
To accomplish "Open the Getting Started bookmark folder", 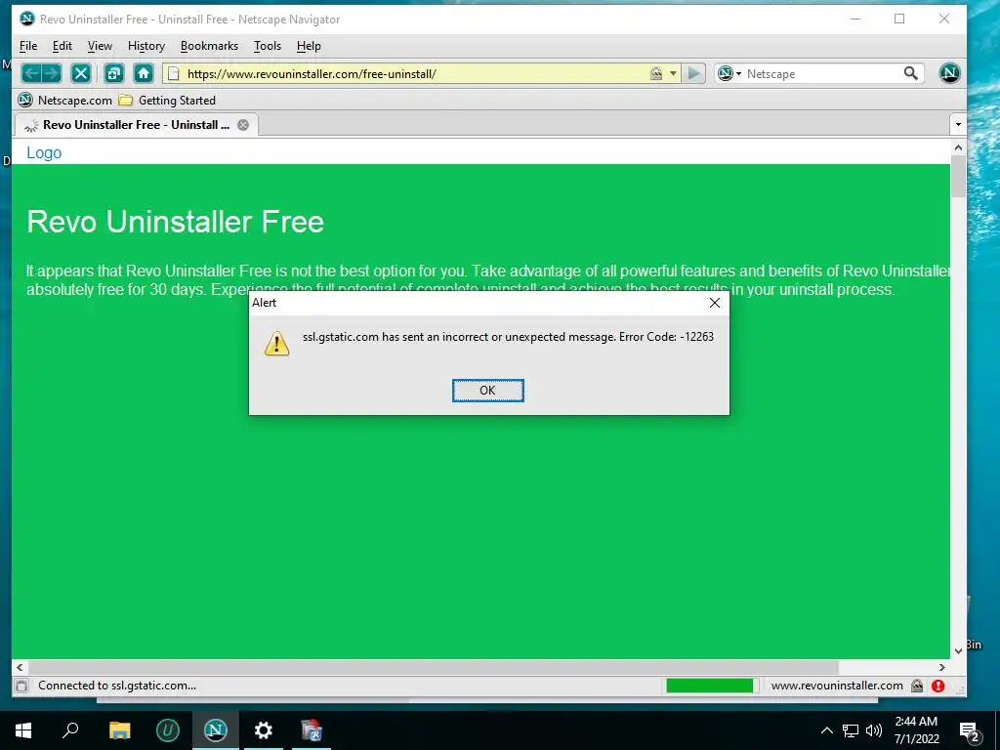I will coord(168,101).
